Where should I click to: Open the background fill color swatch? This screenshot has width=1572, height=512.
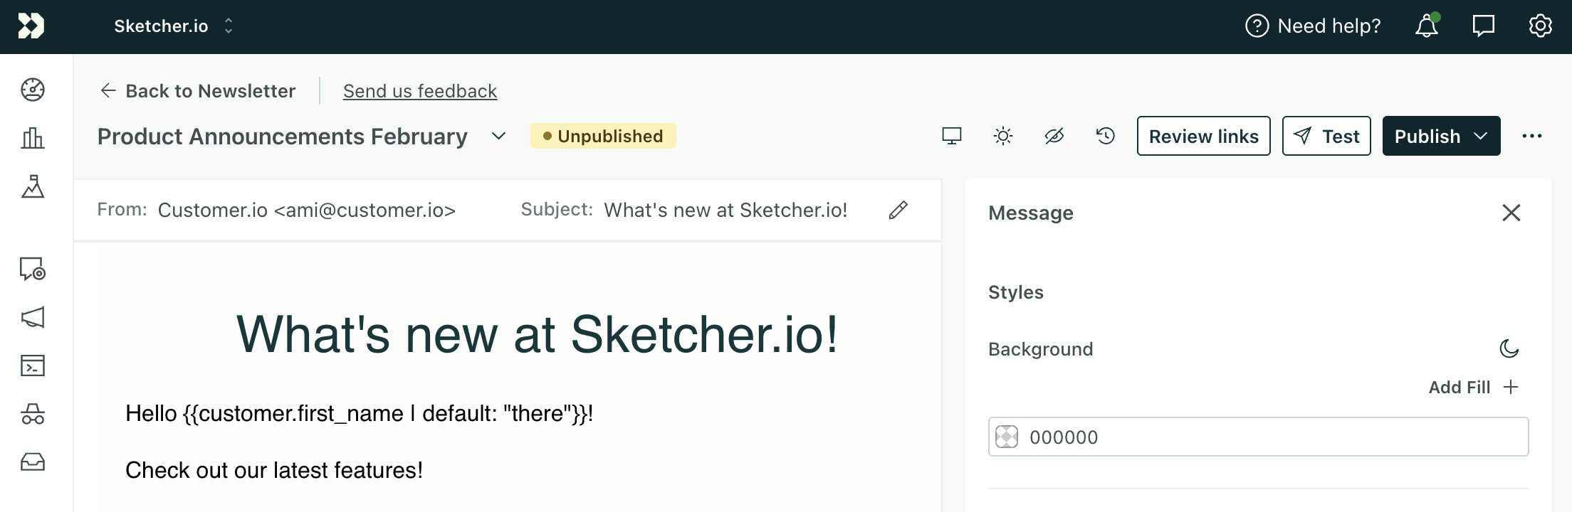tap(1007, 437)
